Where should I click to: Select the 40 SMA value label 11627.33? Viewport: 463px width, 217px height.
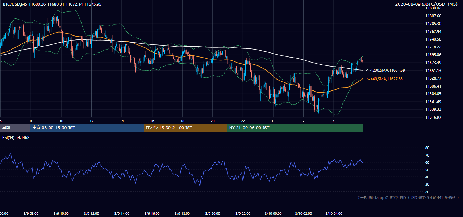click(384, 78)
